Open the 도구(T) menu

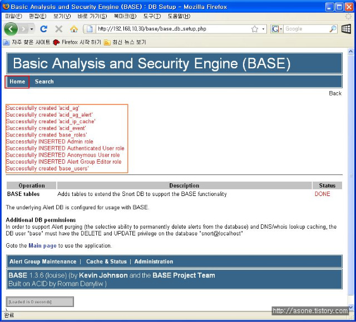point(152,16)
